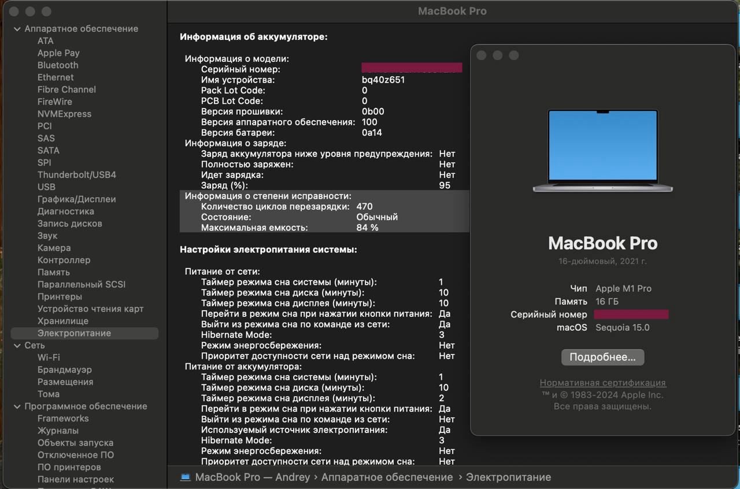
Task: Select ATA in the sidebar
Action: pos(46,41)
